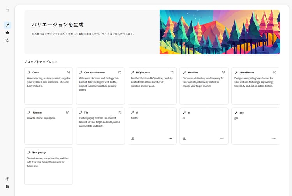Click the wand icon on New prompt card
The height and width of the screenshot is (196, 292).
click(x=29, y=152)
